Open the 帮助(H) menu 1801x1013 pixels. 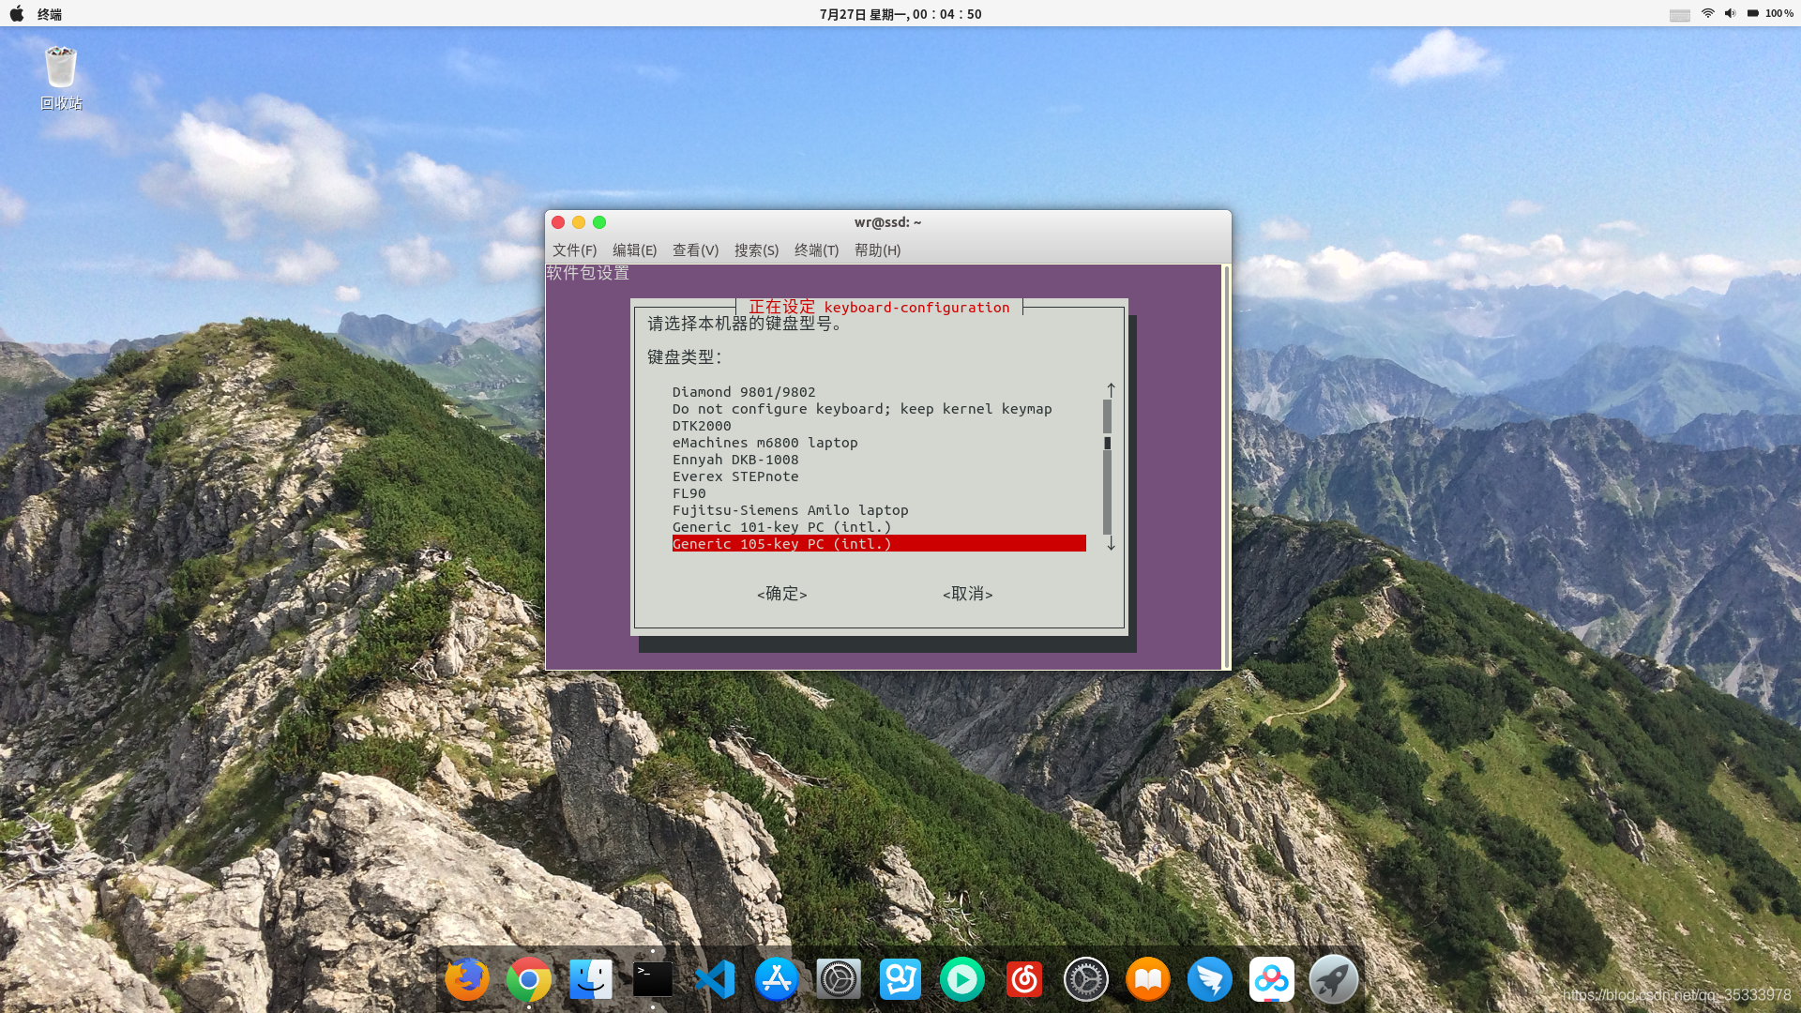[x=877, y=250]
